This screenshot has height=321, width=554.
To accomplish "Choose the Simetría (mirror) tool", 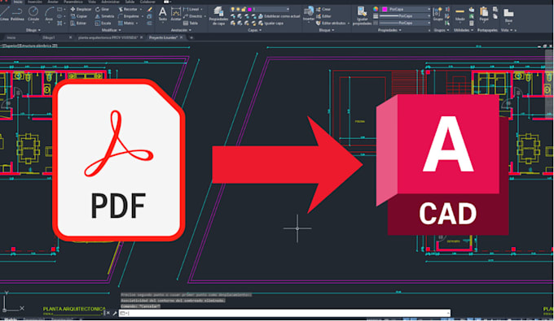I will coord(104,16).
